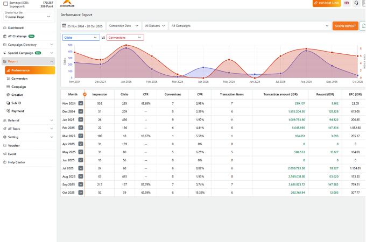The width and height of the screenshot is (366, 242).
Task: Expand the Mar 2025 row
Action: [x=81, y=137]
